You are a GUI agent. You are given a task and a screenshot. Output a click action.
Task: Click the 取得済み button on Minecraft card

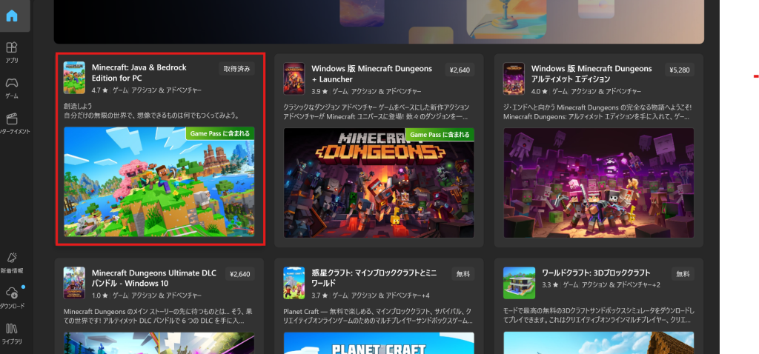(x=237, y=69)
